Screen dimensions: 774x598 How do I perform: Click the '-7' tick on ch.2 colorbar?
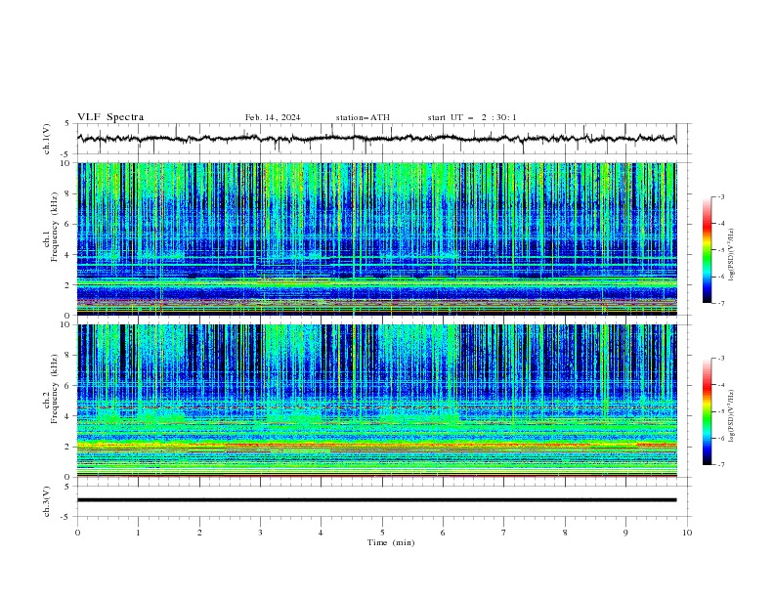[x=720, y=464]
